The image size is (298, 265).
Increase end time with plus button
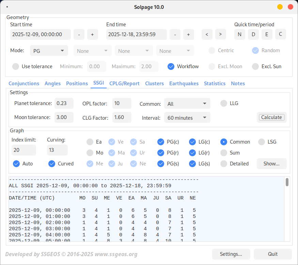189,34
